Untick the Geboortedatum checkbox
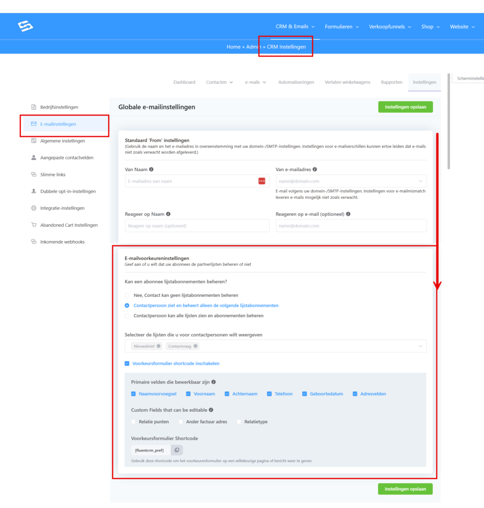This screenshot has width=484, height=508. pyautogui.click(x=305, y=394)
